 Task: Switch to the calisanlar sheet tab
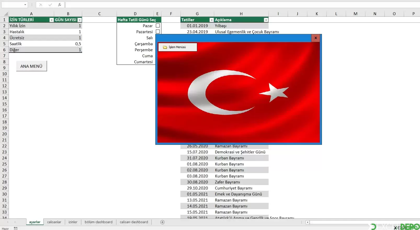54,222
